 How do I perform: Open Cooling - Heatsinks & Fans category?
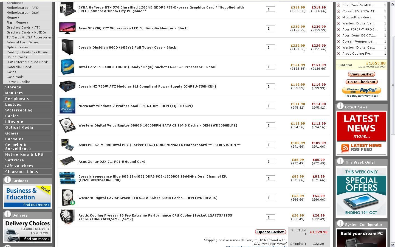(x=27, y=52)
